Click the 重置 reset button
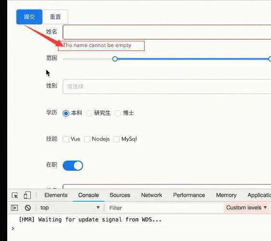 55,17
